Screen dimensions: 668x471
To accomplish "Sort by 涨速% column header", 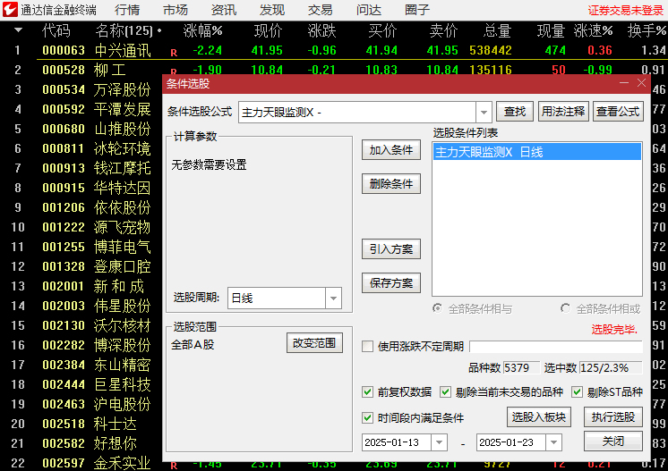I will 593,30.
